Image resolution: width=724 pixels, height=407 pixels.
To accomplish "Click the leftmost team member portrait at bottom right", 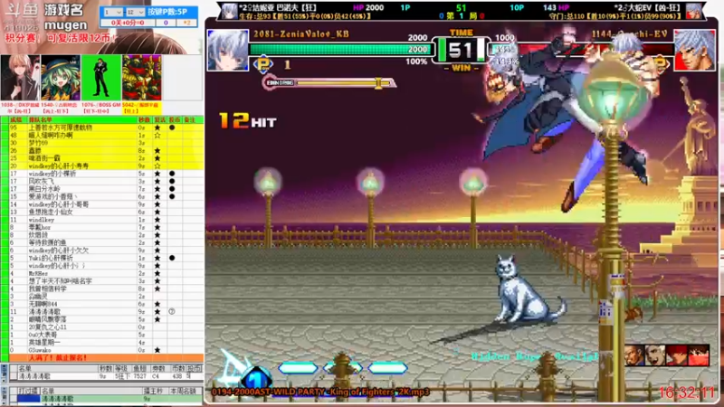I will point(635,355).
